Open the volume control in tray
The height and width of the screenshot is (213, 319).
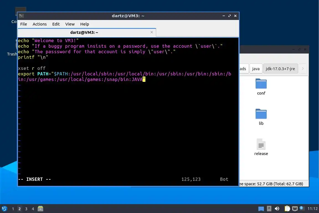[277, 209]
